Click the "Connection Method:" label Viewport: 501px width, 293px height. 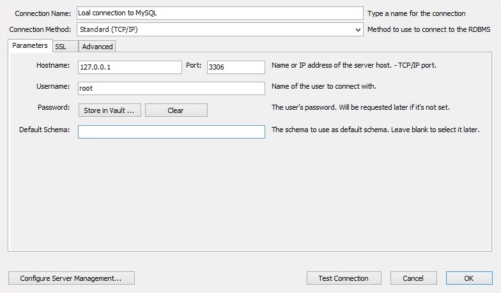(x=40, y=29)
